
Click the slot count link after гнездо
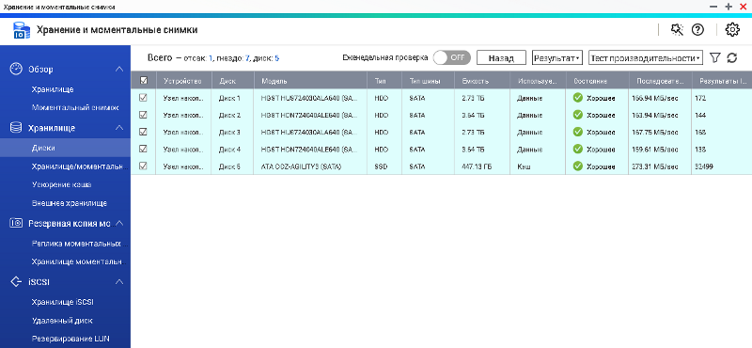pyautogui.click(x=247, y=58)
